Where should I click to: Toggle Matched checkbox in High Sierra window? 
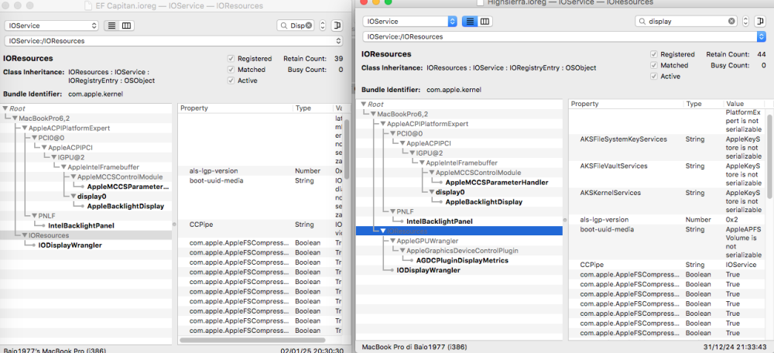click(x=654, y=65)
